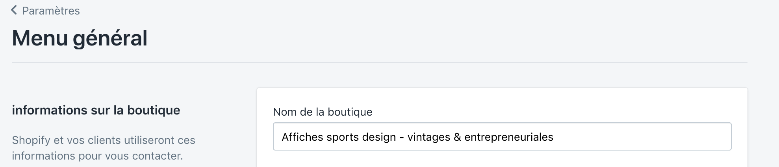Select the informations sur la boutique heading
Viewport: 779px width, 167px height.
coord(96,110)
